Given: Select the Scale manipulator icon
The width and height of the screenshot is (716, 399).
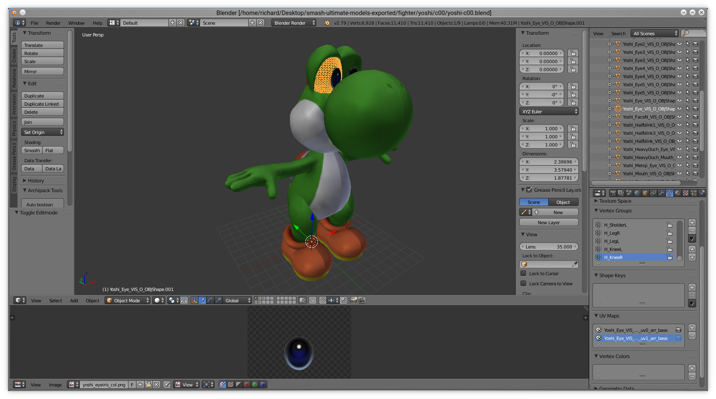Looking at the screenshot, I should click(218, 300).
